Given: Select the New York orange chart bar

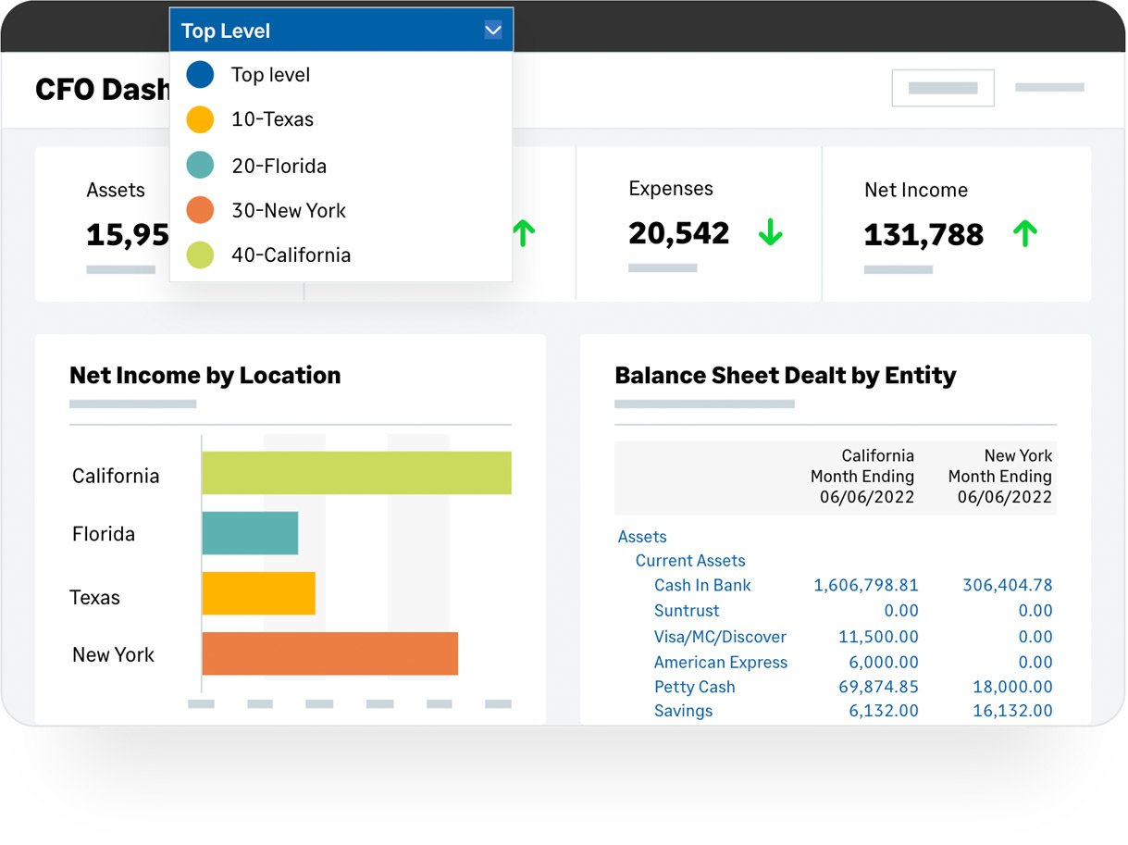Looking at the screenshot, I should (x=329, y=653).
